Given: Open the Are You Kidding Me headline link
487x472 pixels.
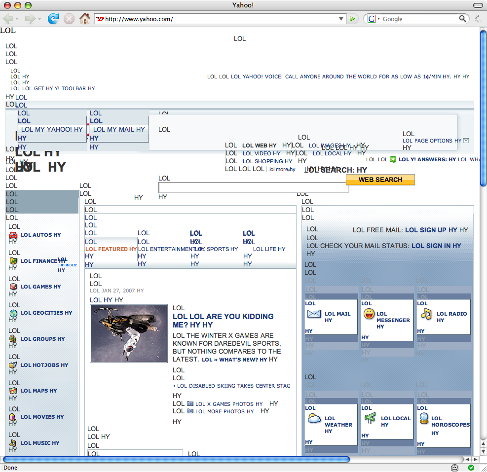Looking at the screenshot, I should (224, 321).
